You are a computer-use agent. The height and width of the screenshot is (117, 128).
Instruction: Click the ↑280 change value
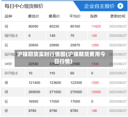click(x=95, y=45)
